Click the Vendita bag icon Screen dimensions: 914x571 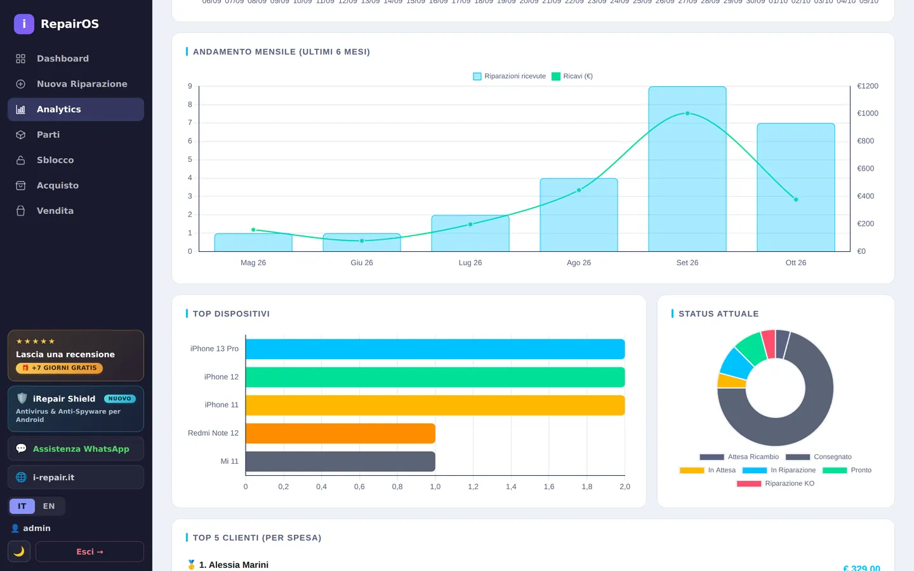coord(20,211)
